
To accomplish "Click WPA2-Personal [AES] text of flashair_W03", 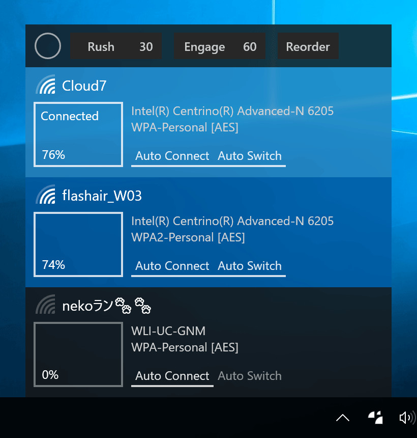I will (188, 238).
